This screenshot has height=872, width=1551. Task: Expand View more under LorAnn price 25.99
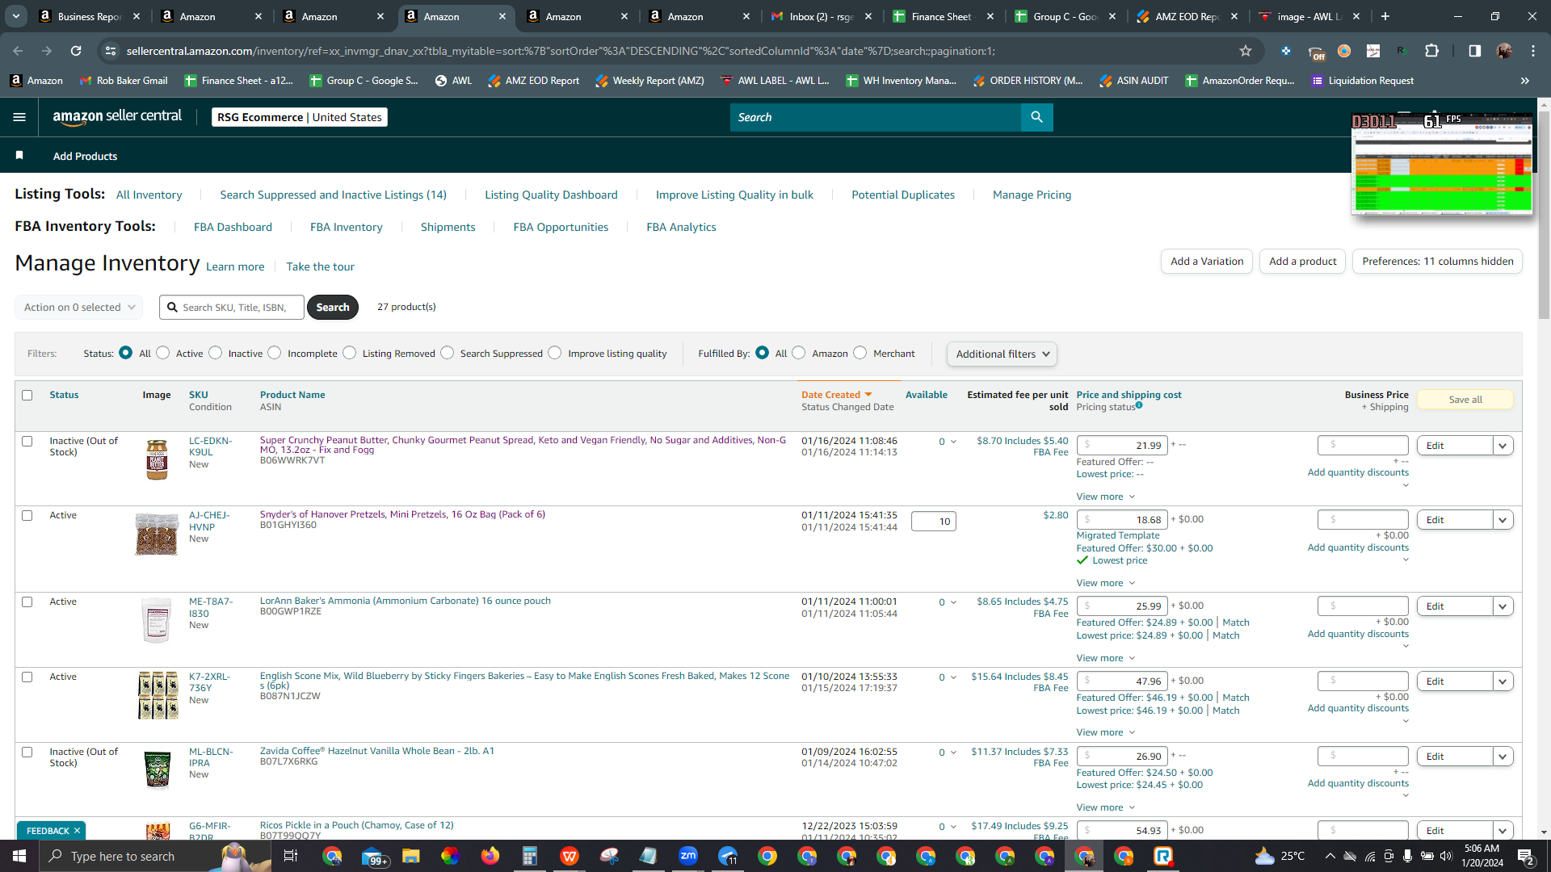pyautogui.click(x=1106, y=658)
